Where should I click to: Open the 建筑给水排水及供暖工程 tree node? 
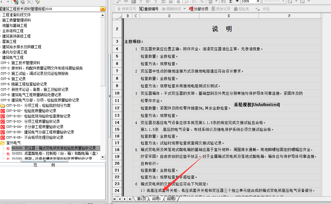point(21,47)
